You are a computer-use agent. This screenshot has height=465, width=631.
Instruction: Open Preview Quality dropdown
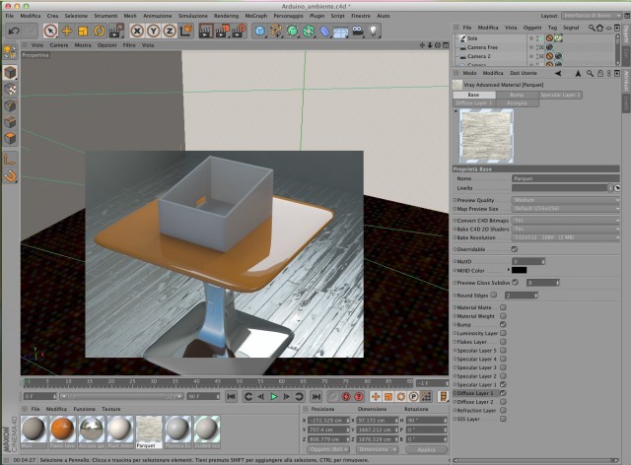pos(565,200)
